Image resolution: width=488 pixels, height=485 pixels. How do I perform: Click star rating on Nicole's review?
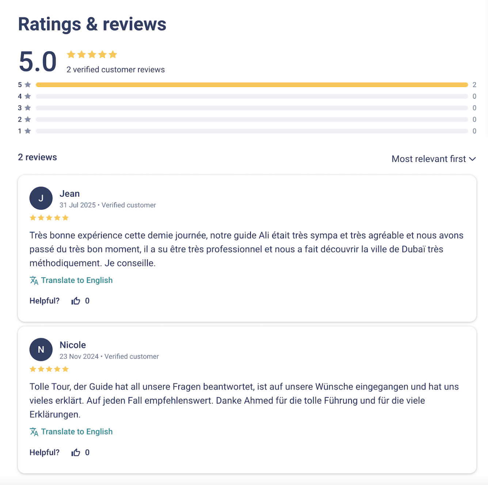click(x=49, y=369)
